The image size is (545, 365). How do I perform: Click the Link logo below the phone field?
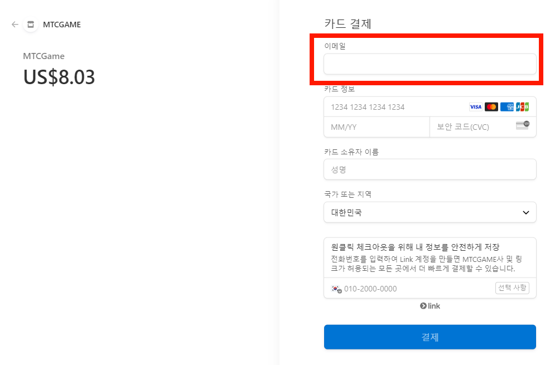point(430,305)
